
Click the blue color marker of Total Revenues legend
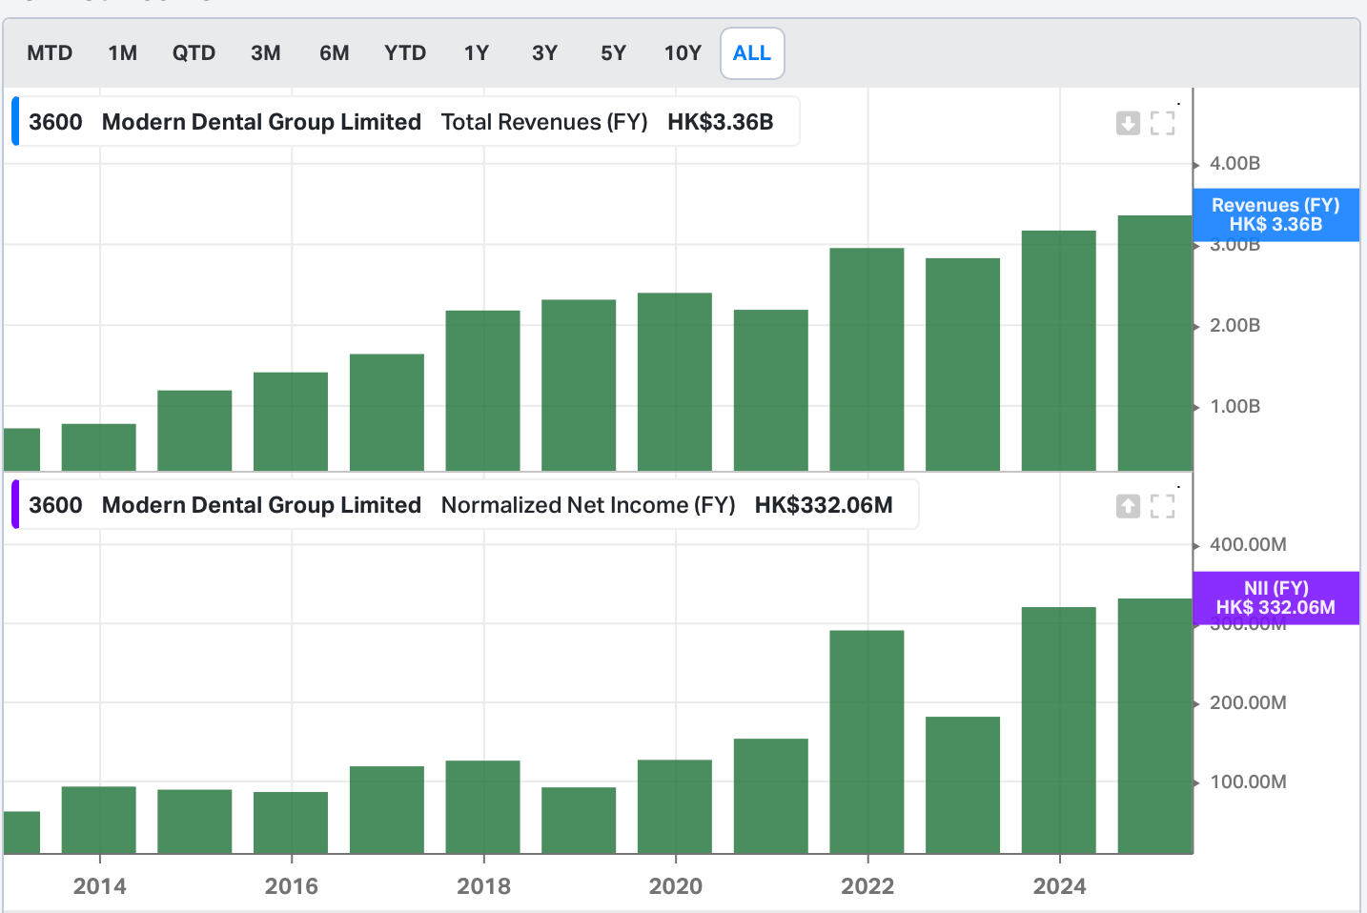[x=15, y=121]
